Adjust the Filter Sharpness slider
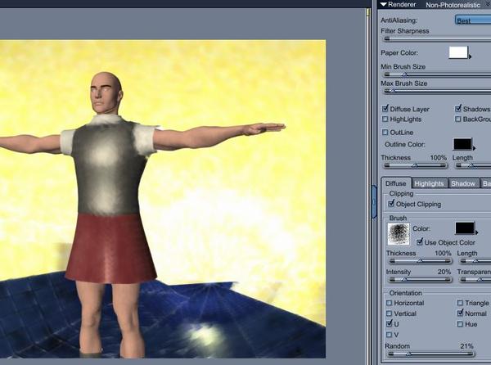The image size is (491, 365). [x=438, y=38]
